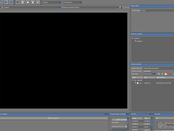The image size is (174, 131).
Task: Click the white page icon left of the red X
Action: (x=166, y=74)
